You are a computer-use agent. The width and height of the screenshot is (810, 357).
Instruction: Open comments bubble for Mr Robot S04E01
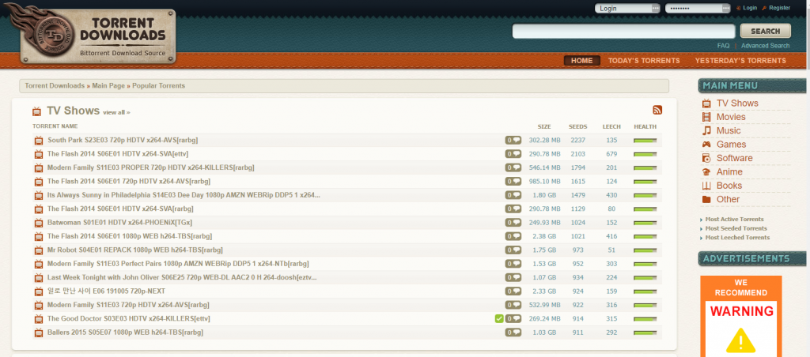click(x=513, y=250)
